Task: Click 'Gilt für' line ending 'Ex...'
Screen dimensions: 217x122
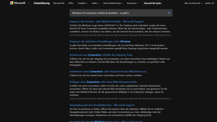Action: 121,99
